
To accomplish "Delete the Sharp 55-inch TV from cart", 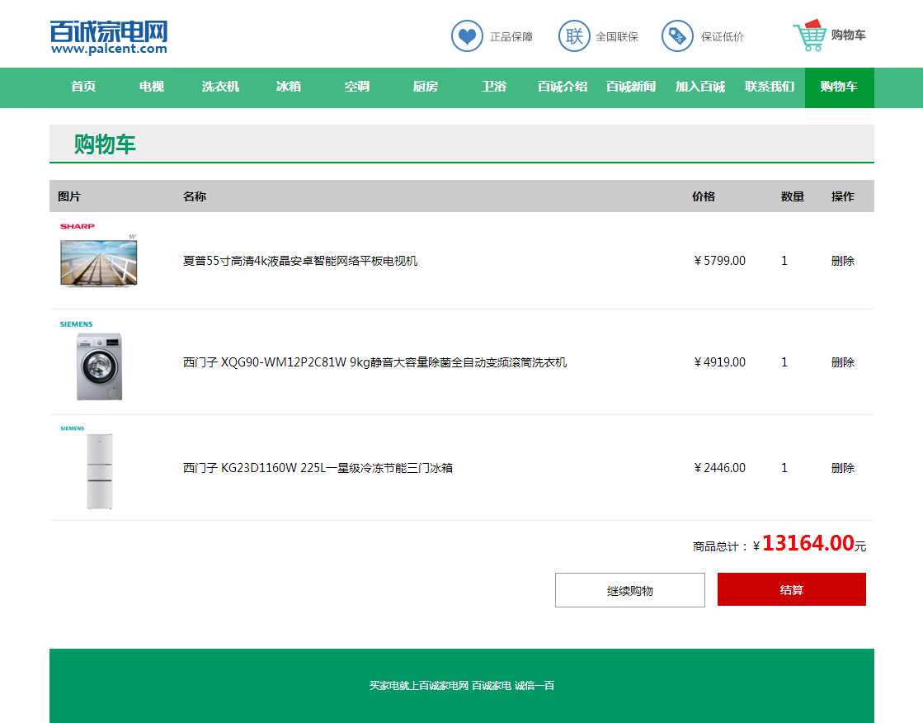I will [x=842, y=261].
